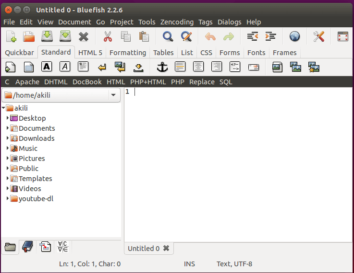Insert anchor using the anchor icon
The image size is (354, 273).
click(x=162, y=67)
